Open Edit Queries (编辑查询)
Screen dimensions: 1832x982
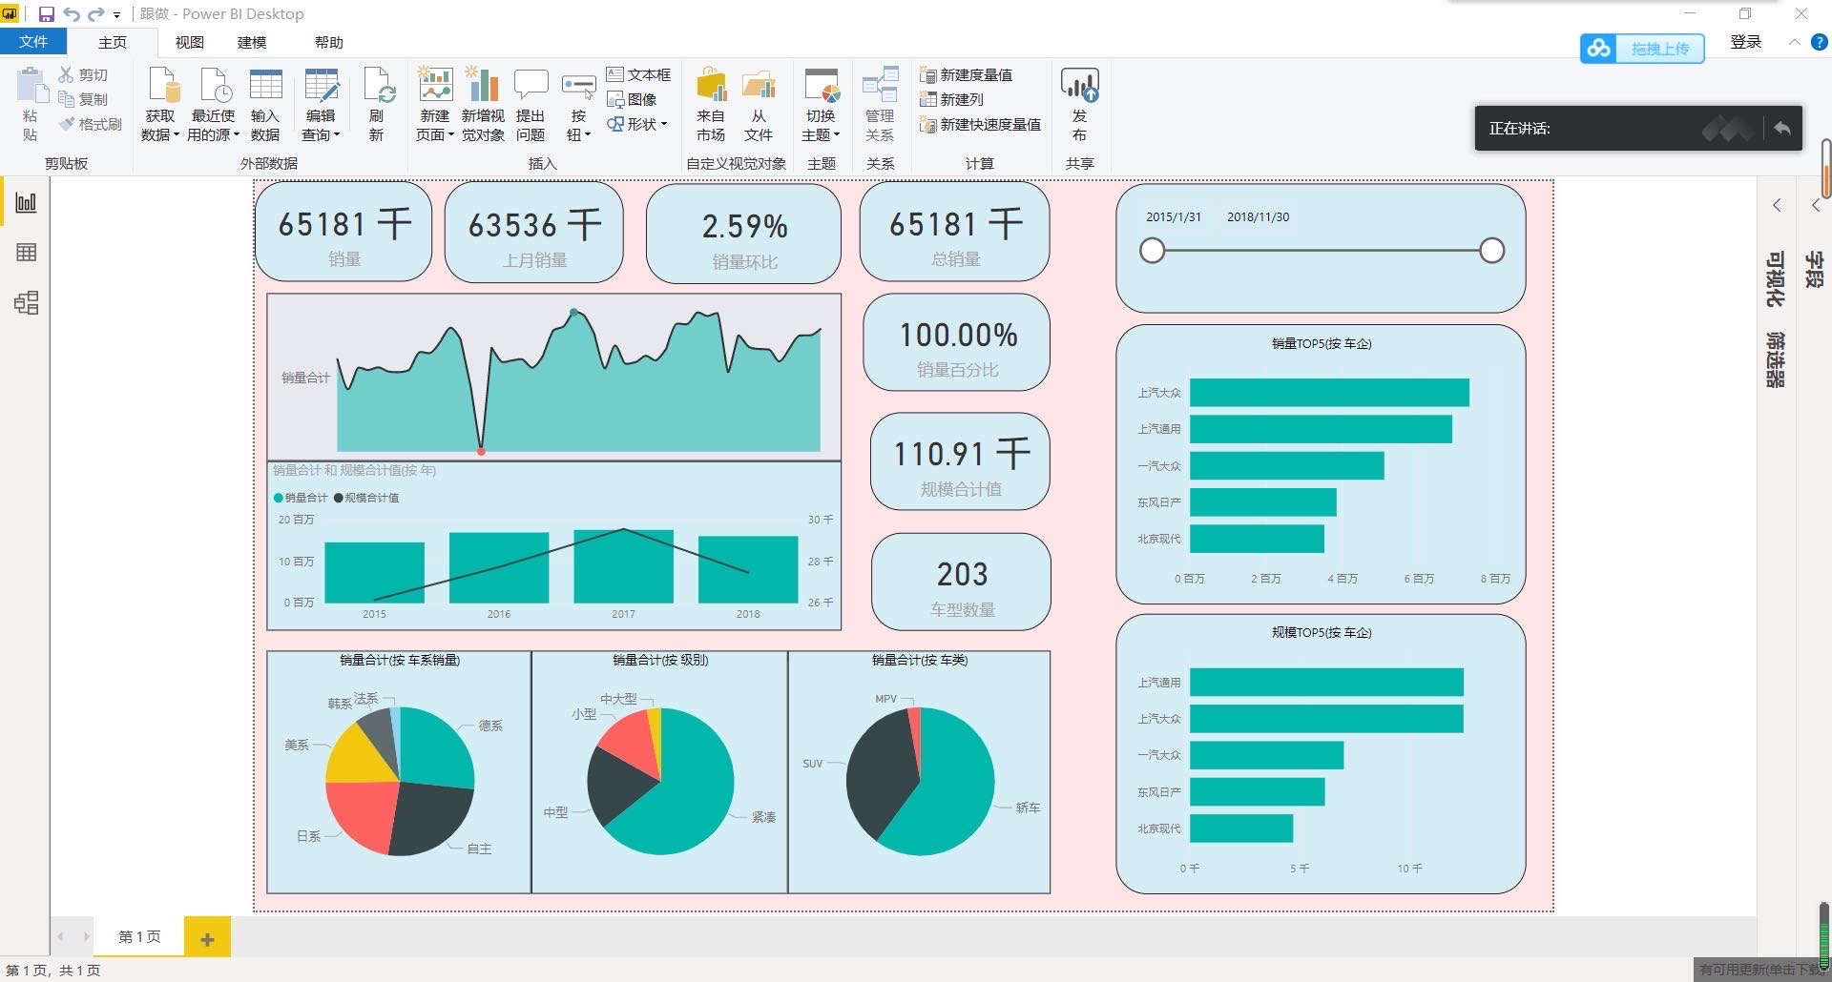321,105
